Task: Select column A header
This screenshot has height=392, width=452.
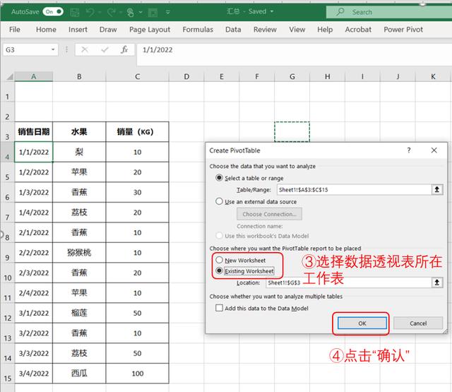Action: coord(34,77)
